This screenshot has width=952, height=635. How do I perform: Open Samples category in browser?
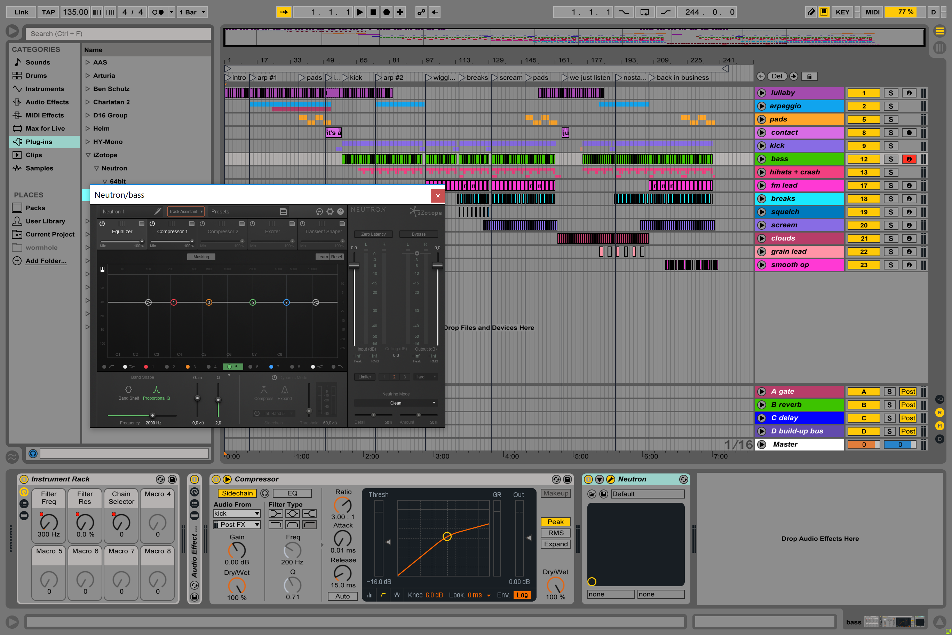(39, 168)
